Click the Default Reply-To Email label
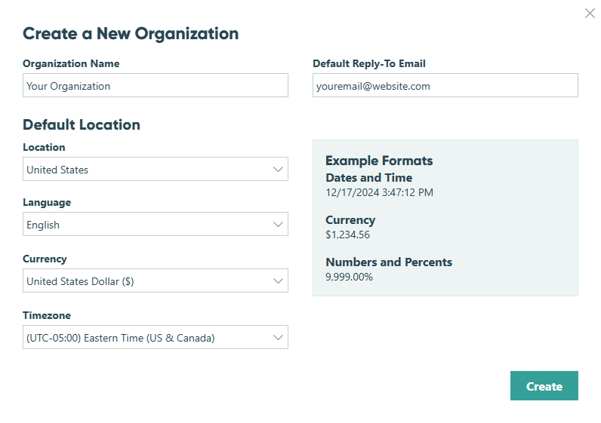 click(x=368, y=63)
